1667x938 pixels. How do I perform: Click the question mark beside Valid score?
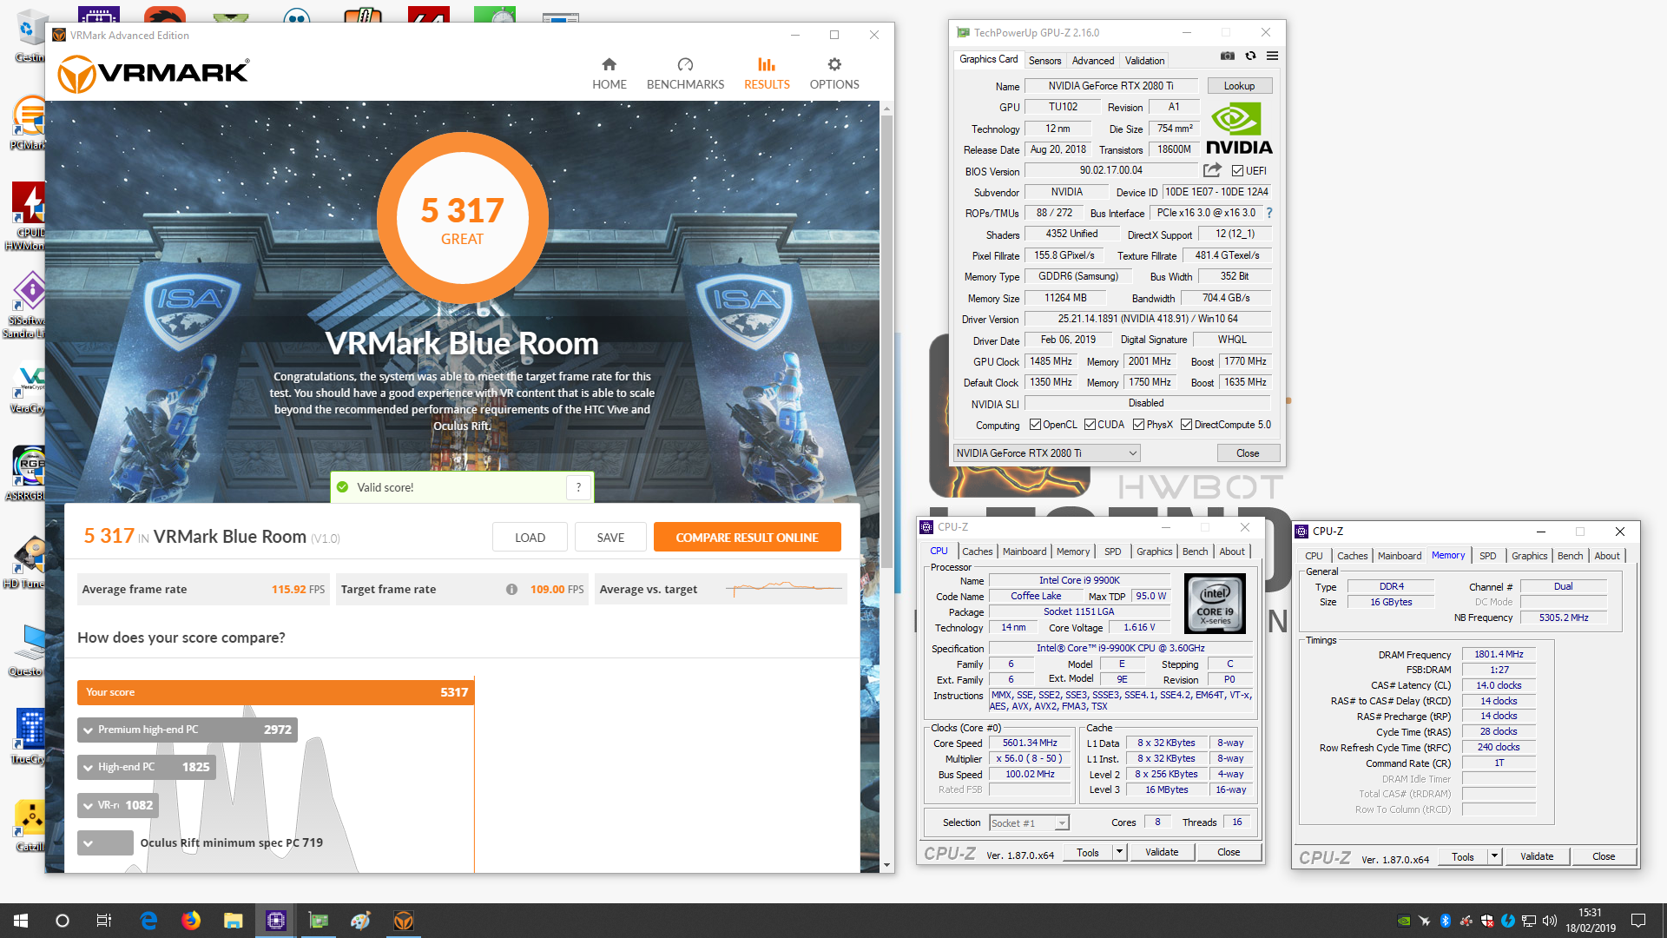[x=578, y=487]
